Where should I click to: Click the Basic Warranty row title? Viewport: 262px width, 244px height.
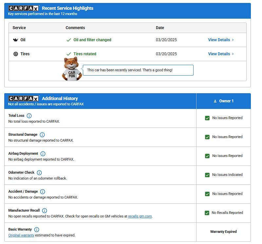click(20, 229)
